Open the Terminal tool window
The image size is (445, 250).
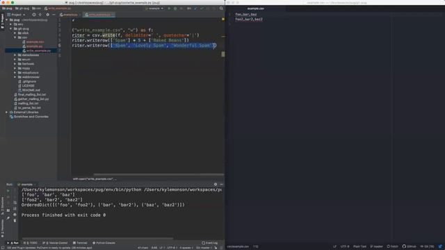(x=80, y=243)
